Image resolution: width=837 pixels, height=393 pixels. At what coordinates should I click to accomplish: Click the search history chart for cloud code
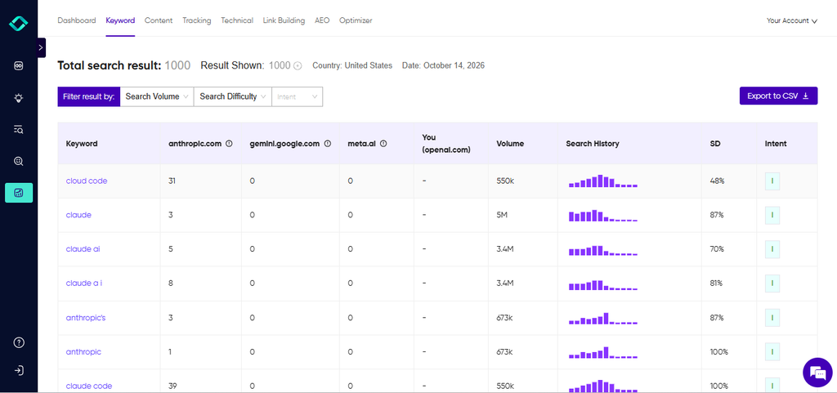[x=603, y=181]
